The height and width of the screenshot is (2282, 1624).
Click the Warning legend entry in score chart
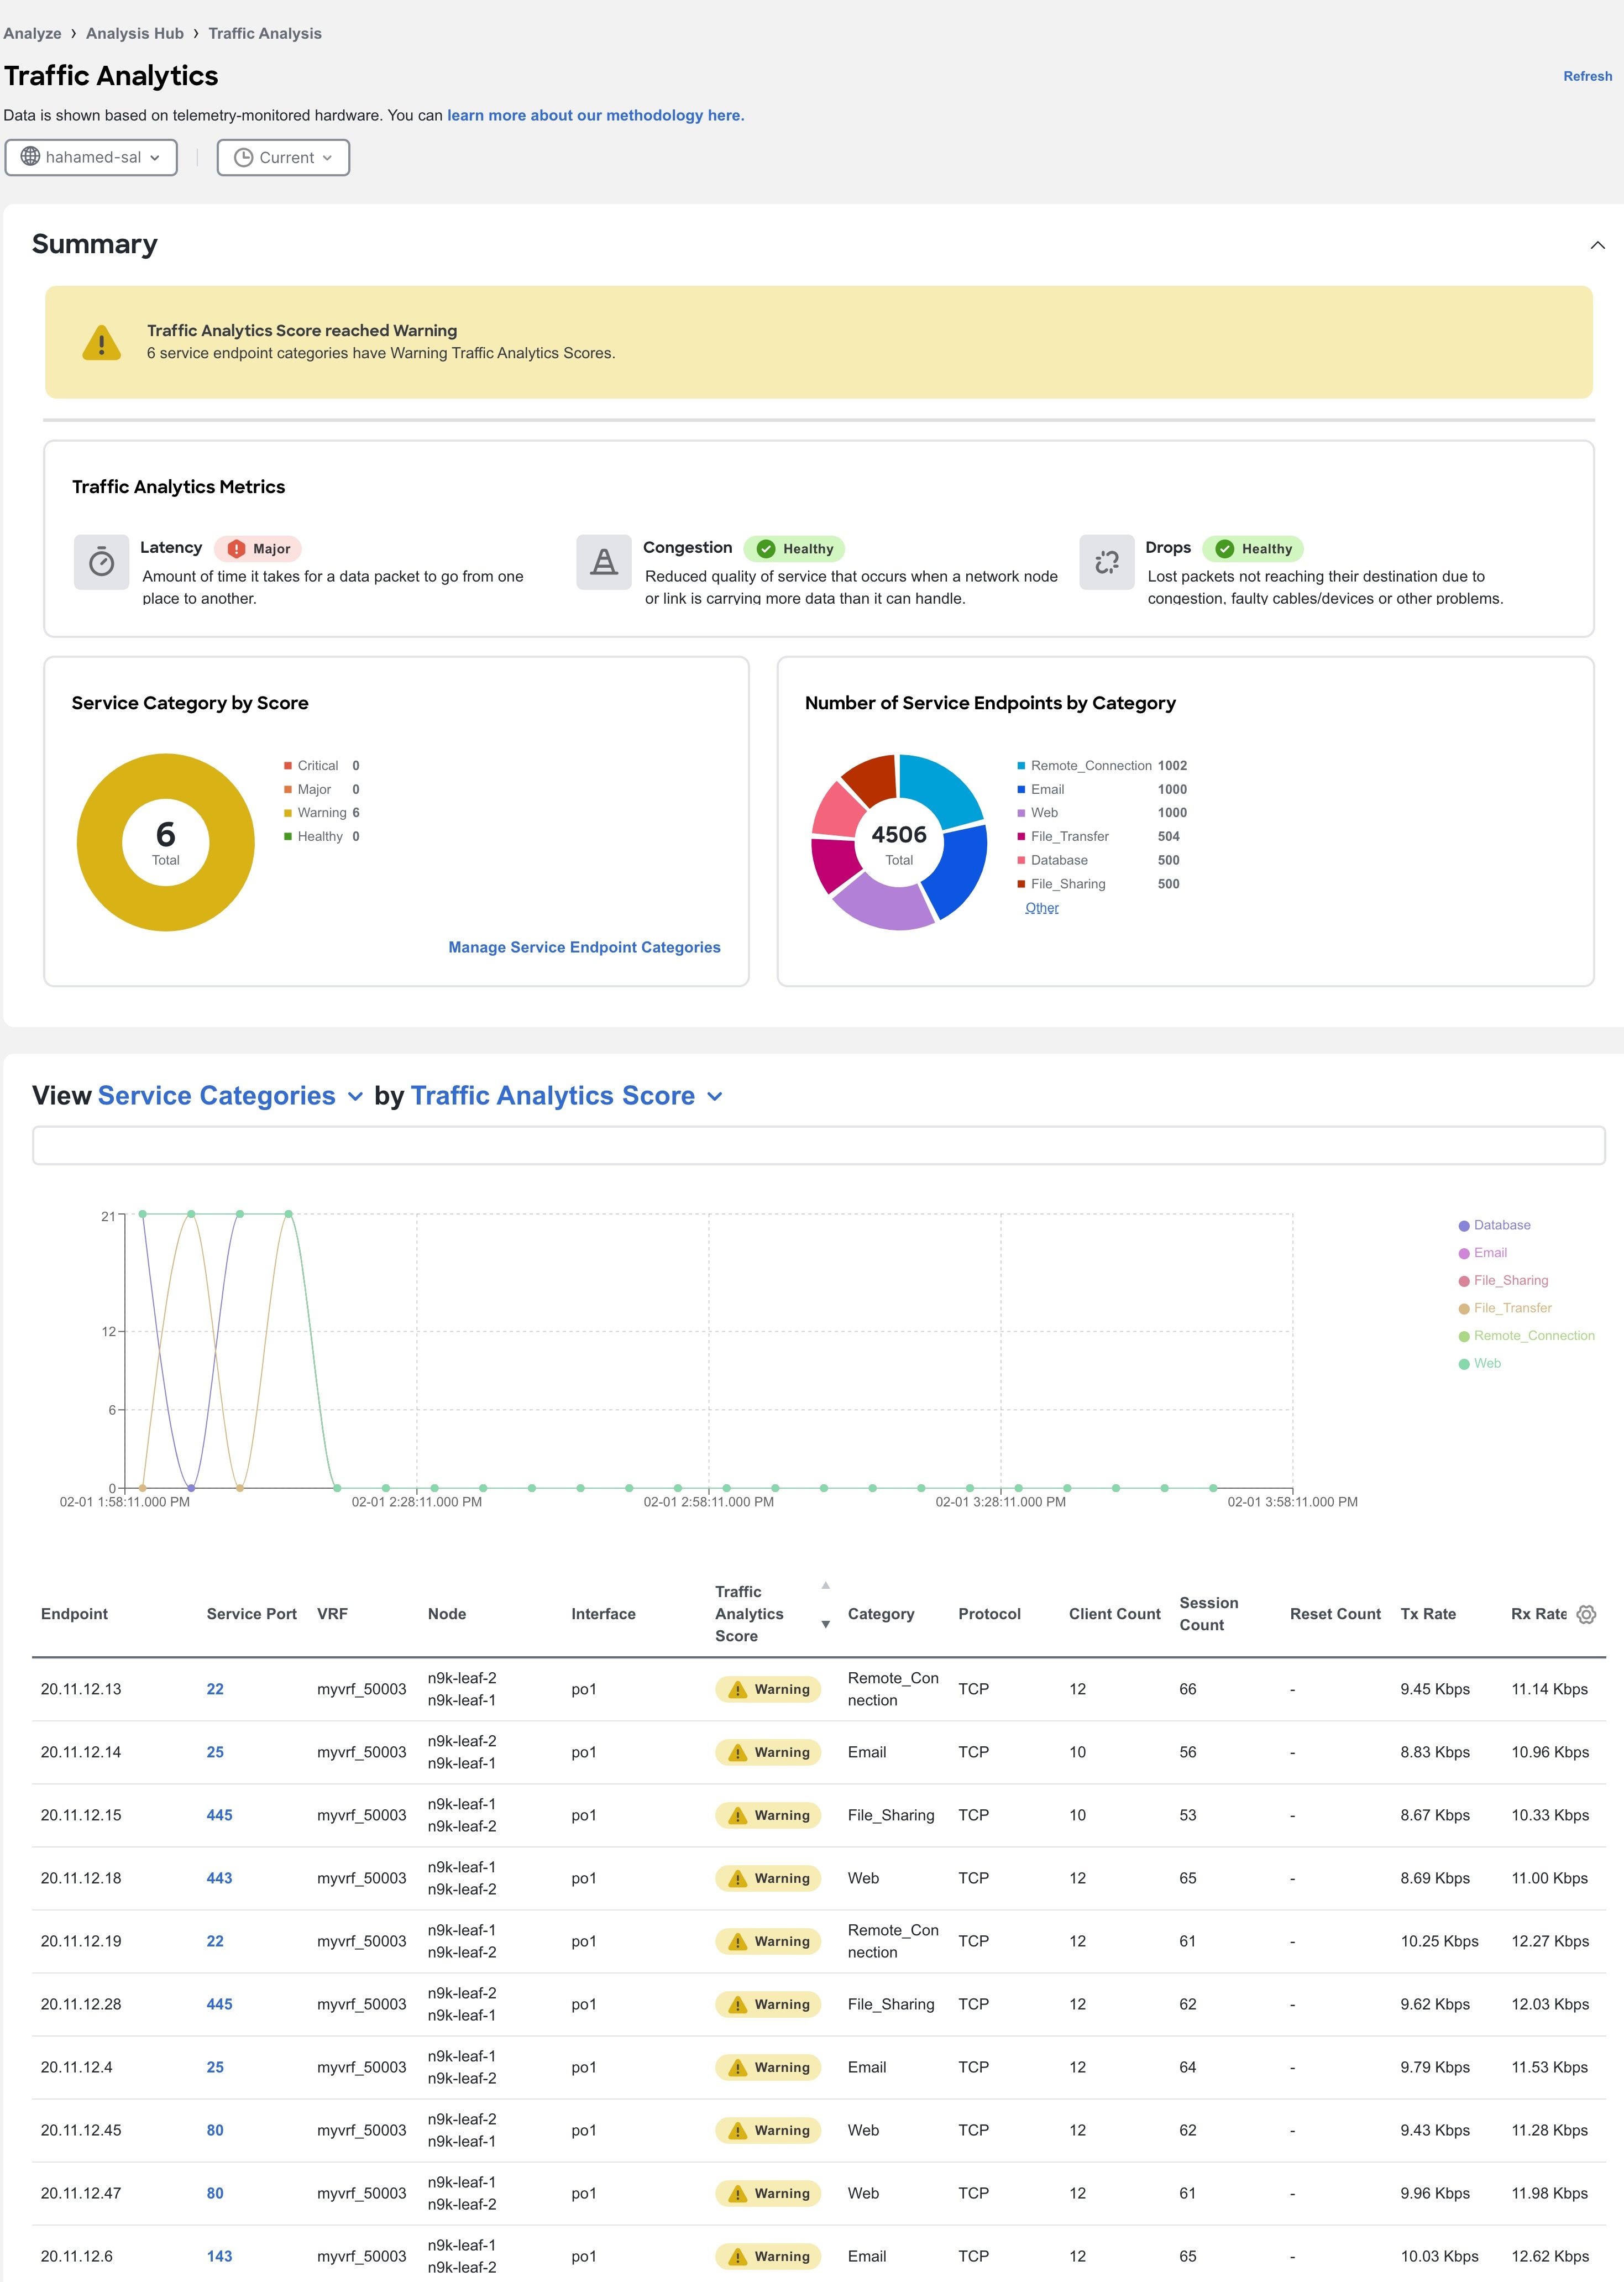321,813
